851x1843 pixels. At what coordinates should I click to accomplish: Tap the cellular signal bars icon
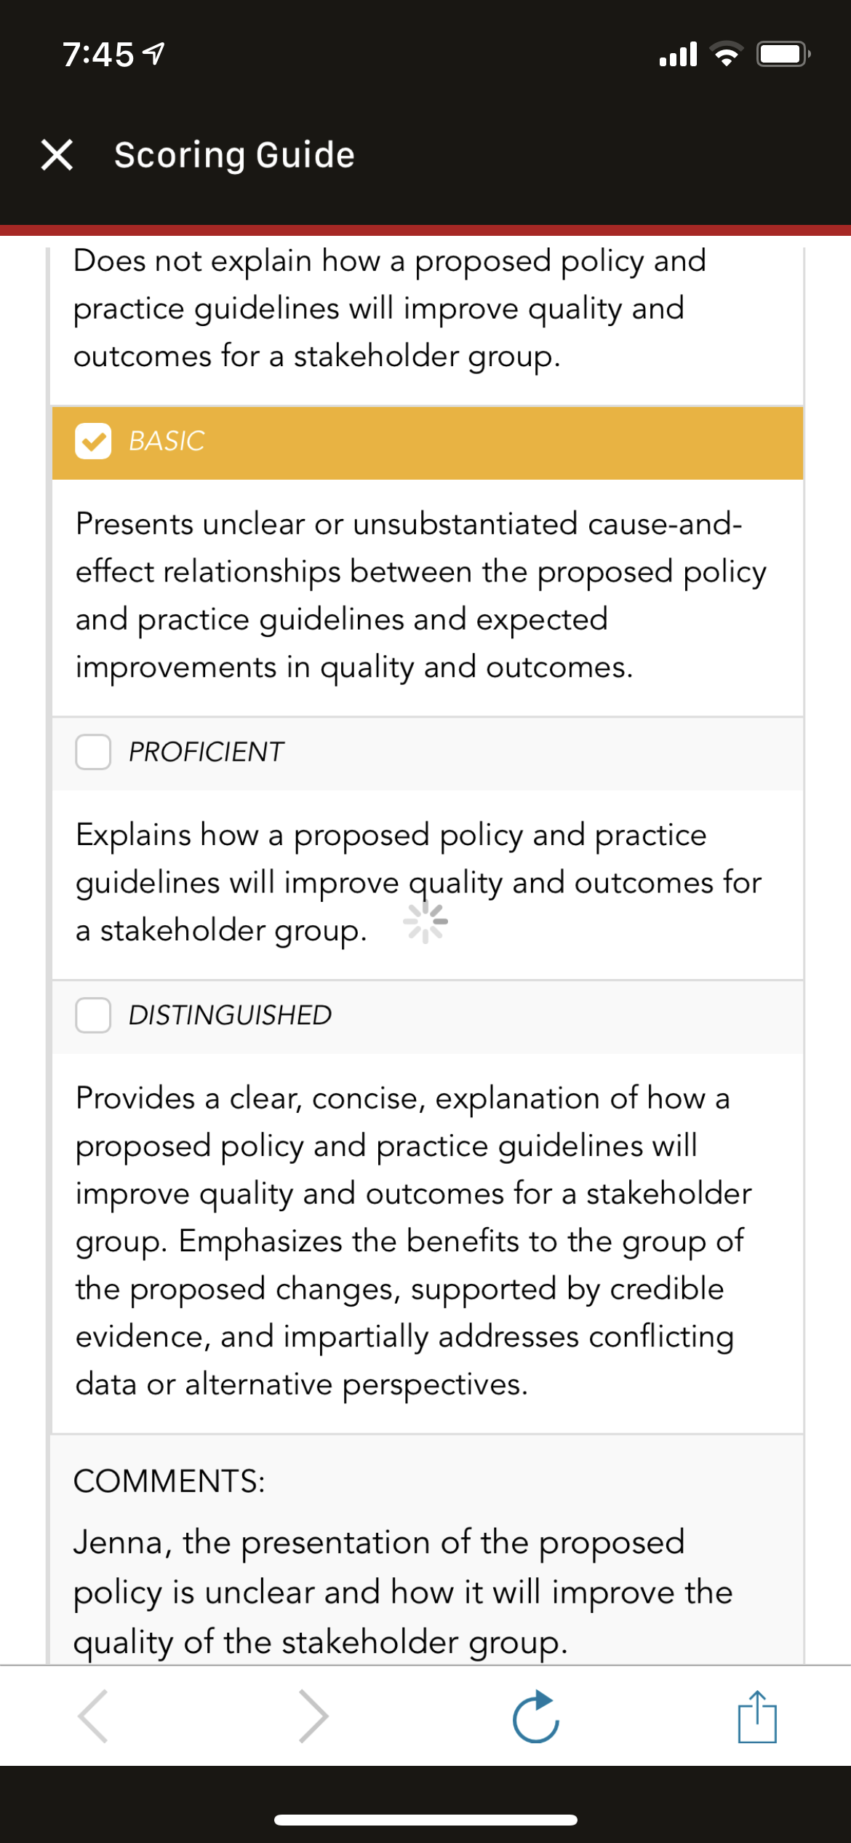[x=678, y=55]
